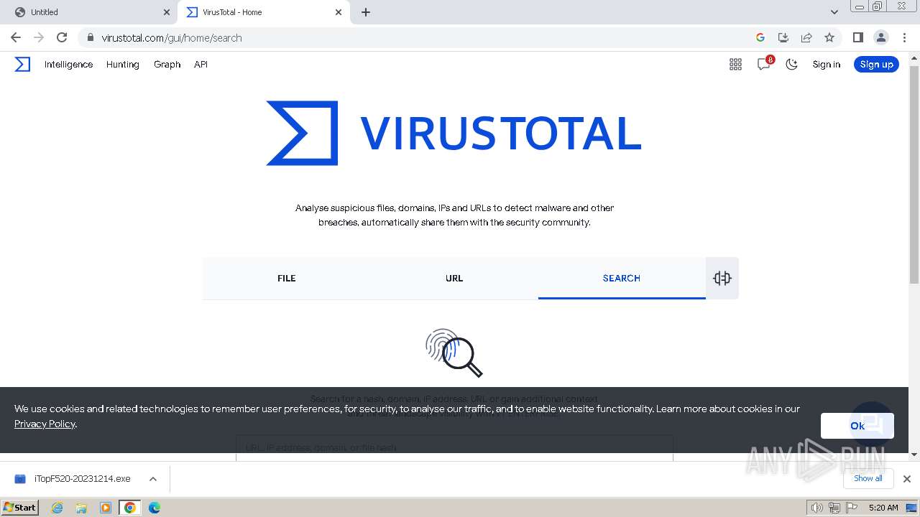Click the Sign up button
920x517 pixels.
pos(876,65)
